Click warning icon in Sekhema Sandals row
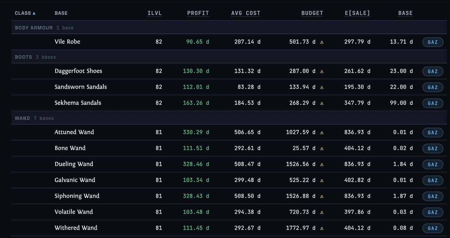Viewport: 450px width, 238px height. (x=322, y=103)
